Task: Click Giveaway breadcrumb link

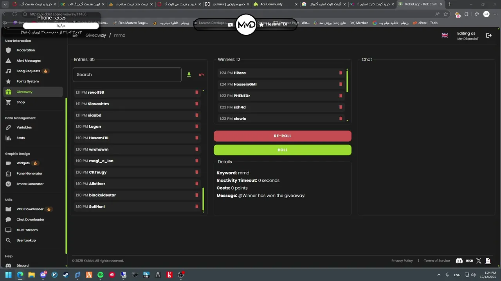Action: [x=96, y=35]
